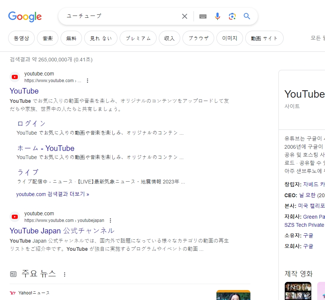Toggle the プレミアム filter chip
Viewport: 325px width, 300px height.
[x=138, y=38]
